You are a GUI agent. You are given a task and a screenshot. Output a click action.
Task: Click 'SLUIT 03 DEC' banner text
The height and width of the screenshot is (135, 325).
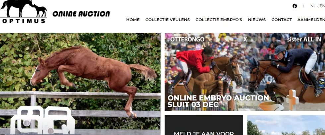click(193, 105)
